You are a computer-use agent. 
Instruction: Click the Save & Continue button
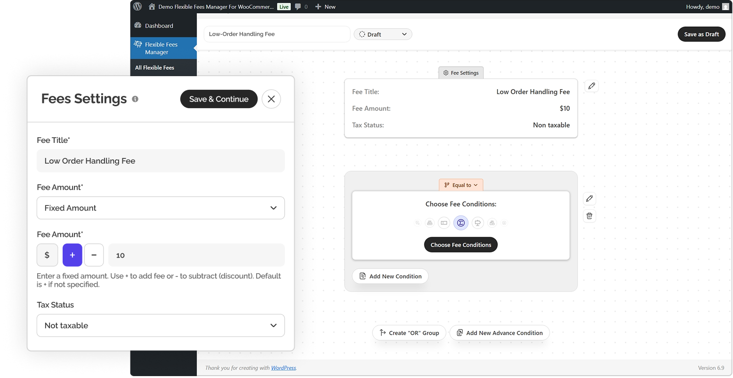click(219, 99)
